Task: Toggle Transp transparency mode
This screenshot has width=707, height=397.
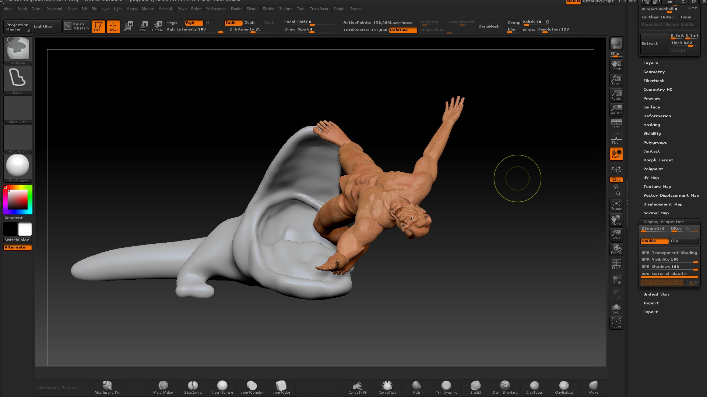Action: point(616,279)
